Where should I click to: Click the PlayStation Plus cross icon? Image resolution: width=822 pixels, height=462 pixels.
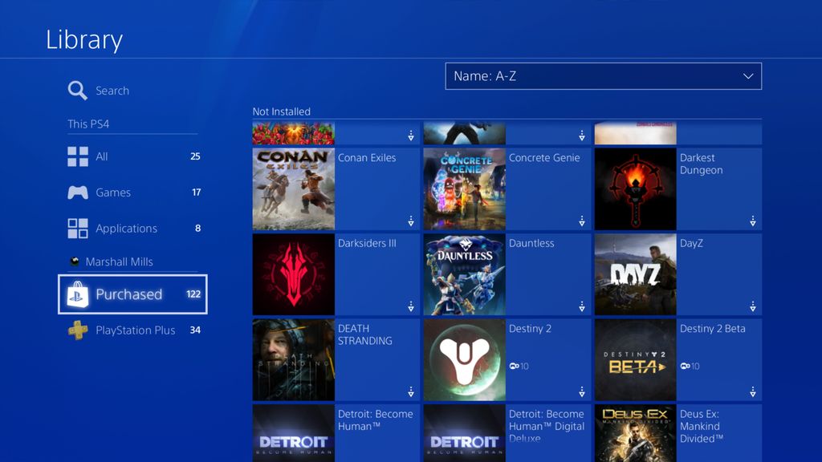(x=78, y=330)
